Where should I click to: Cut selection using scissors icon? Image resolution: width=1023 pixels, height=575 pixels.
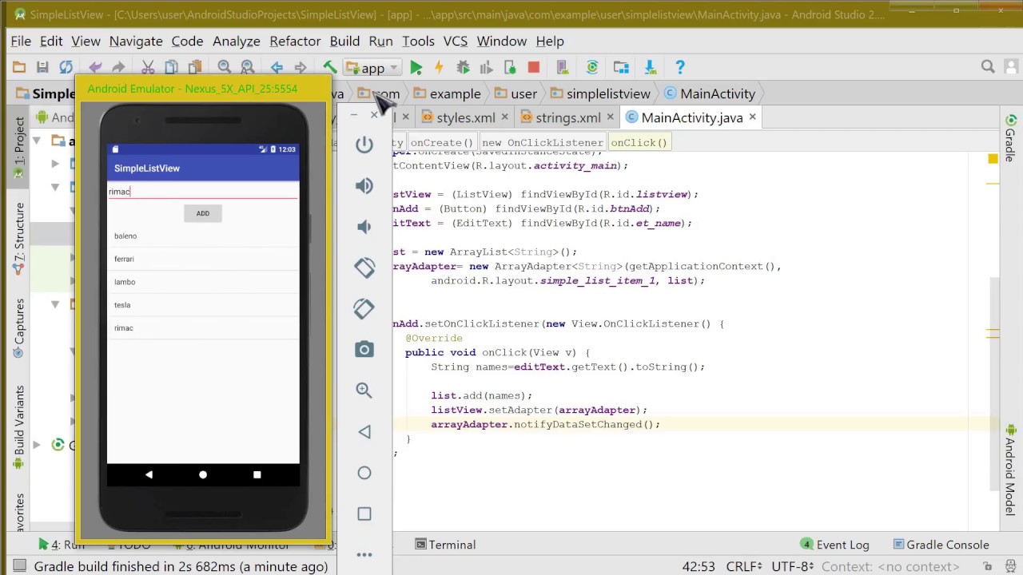[x=148, y=68]
